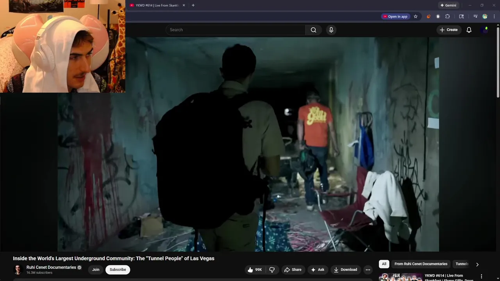Click the 16.3M subscribers text

(x=39, y=273)
